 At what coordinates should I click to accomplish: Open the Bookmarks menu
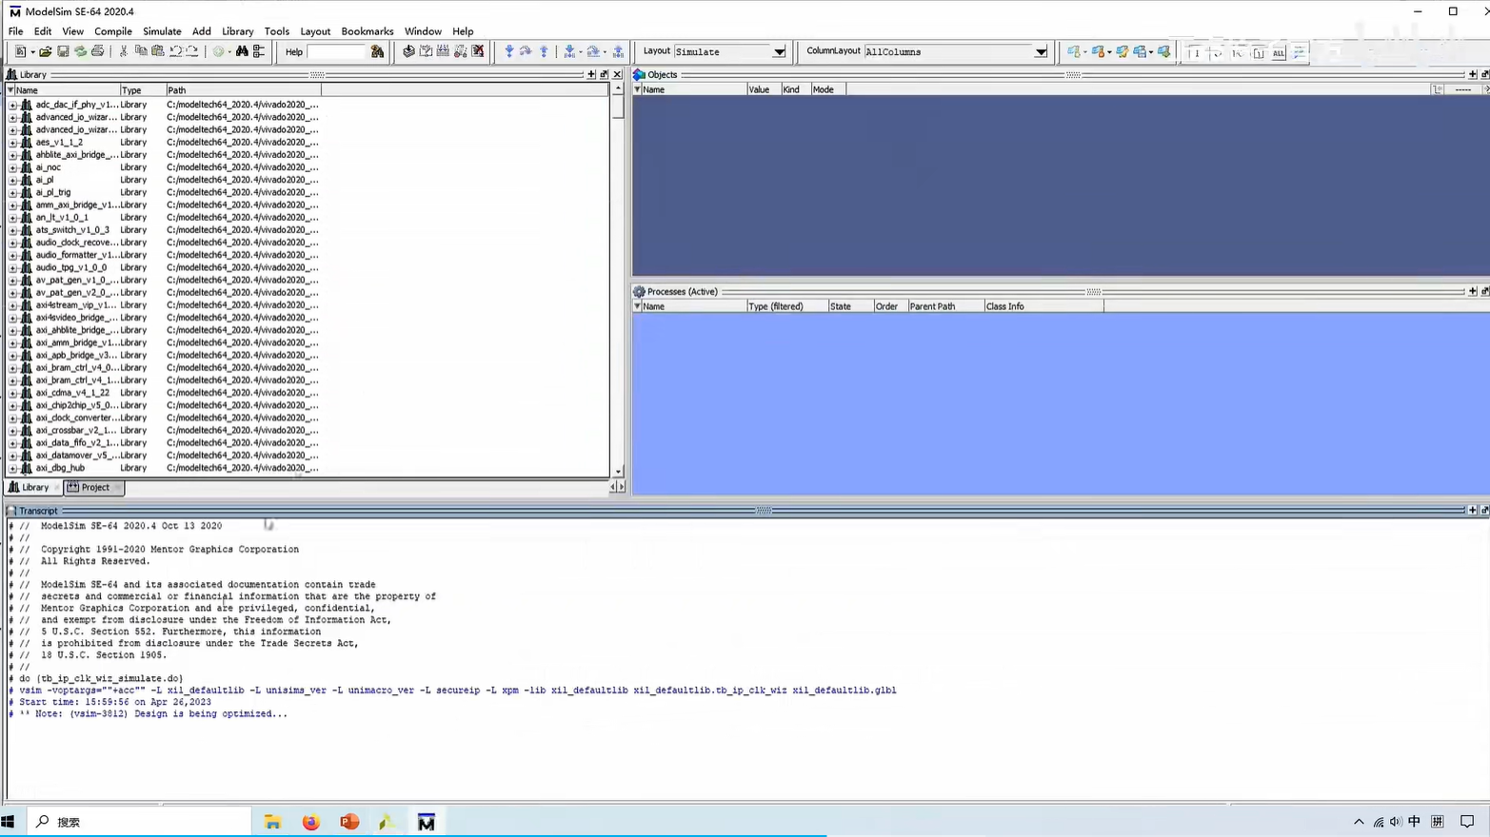pyautogui.click(x=368, y=31)
